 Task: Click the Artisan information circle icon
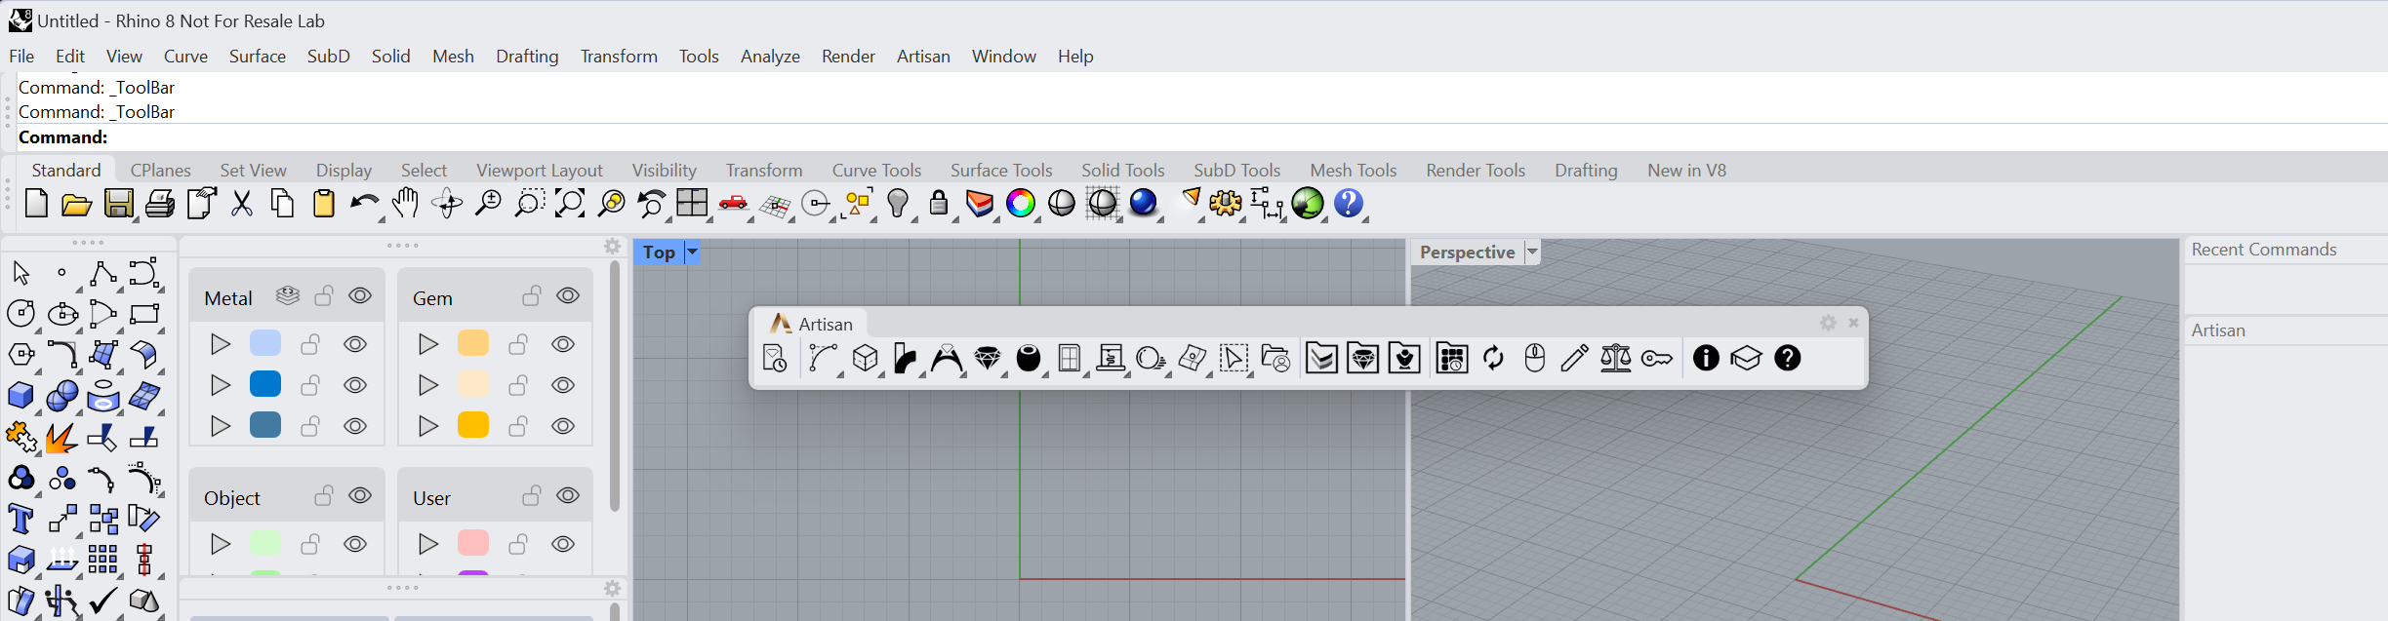(1706, 358)
